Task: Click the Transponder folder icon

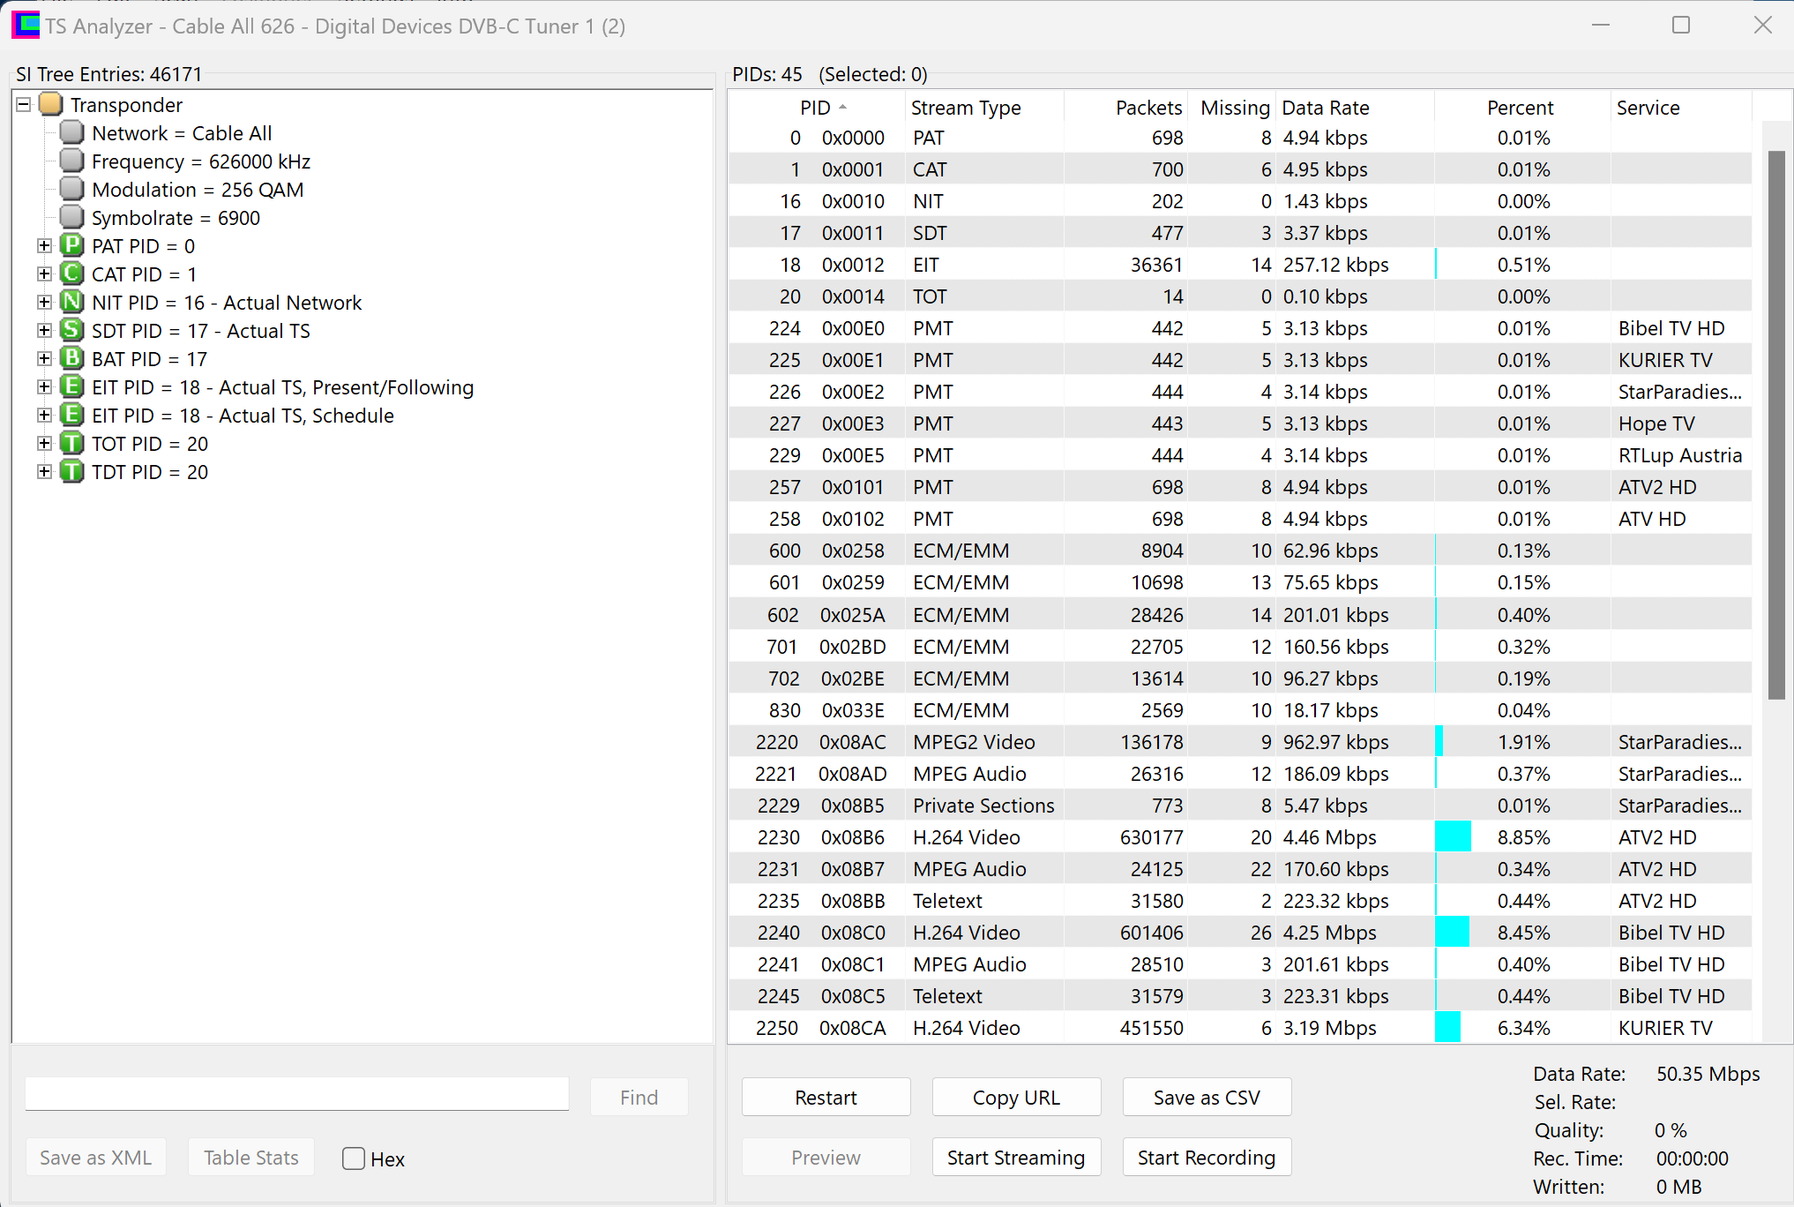Action: (x=51, y=104)
